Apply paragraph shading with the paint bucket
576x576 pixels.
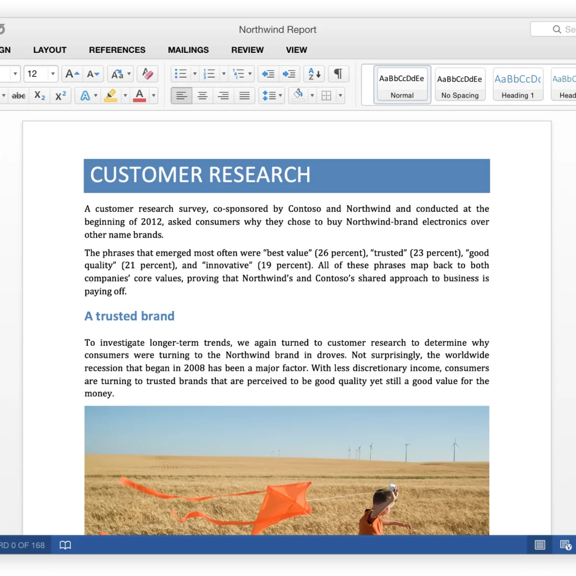299,96
